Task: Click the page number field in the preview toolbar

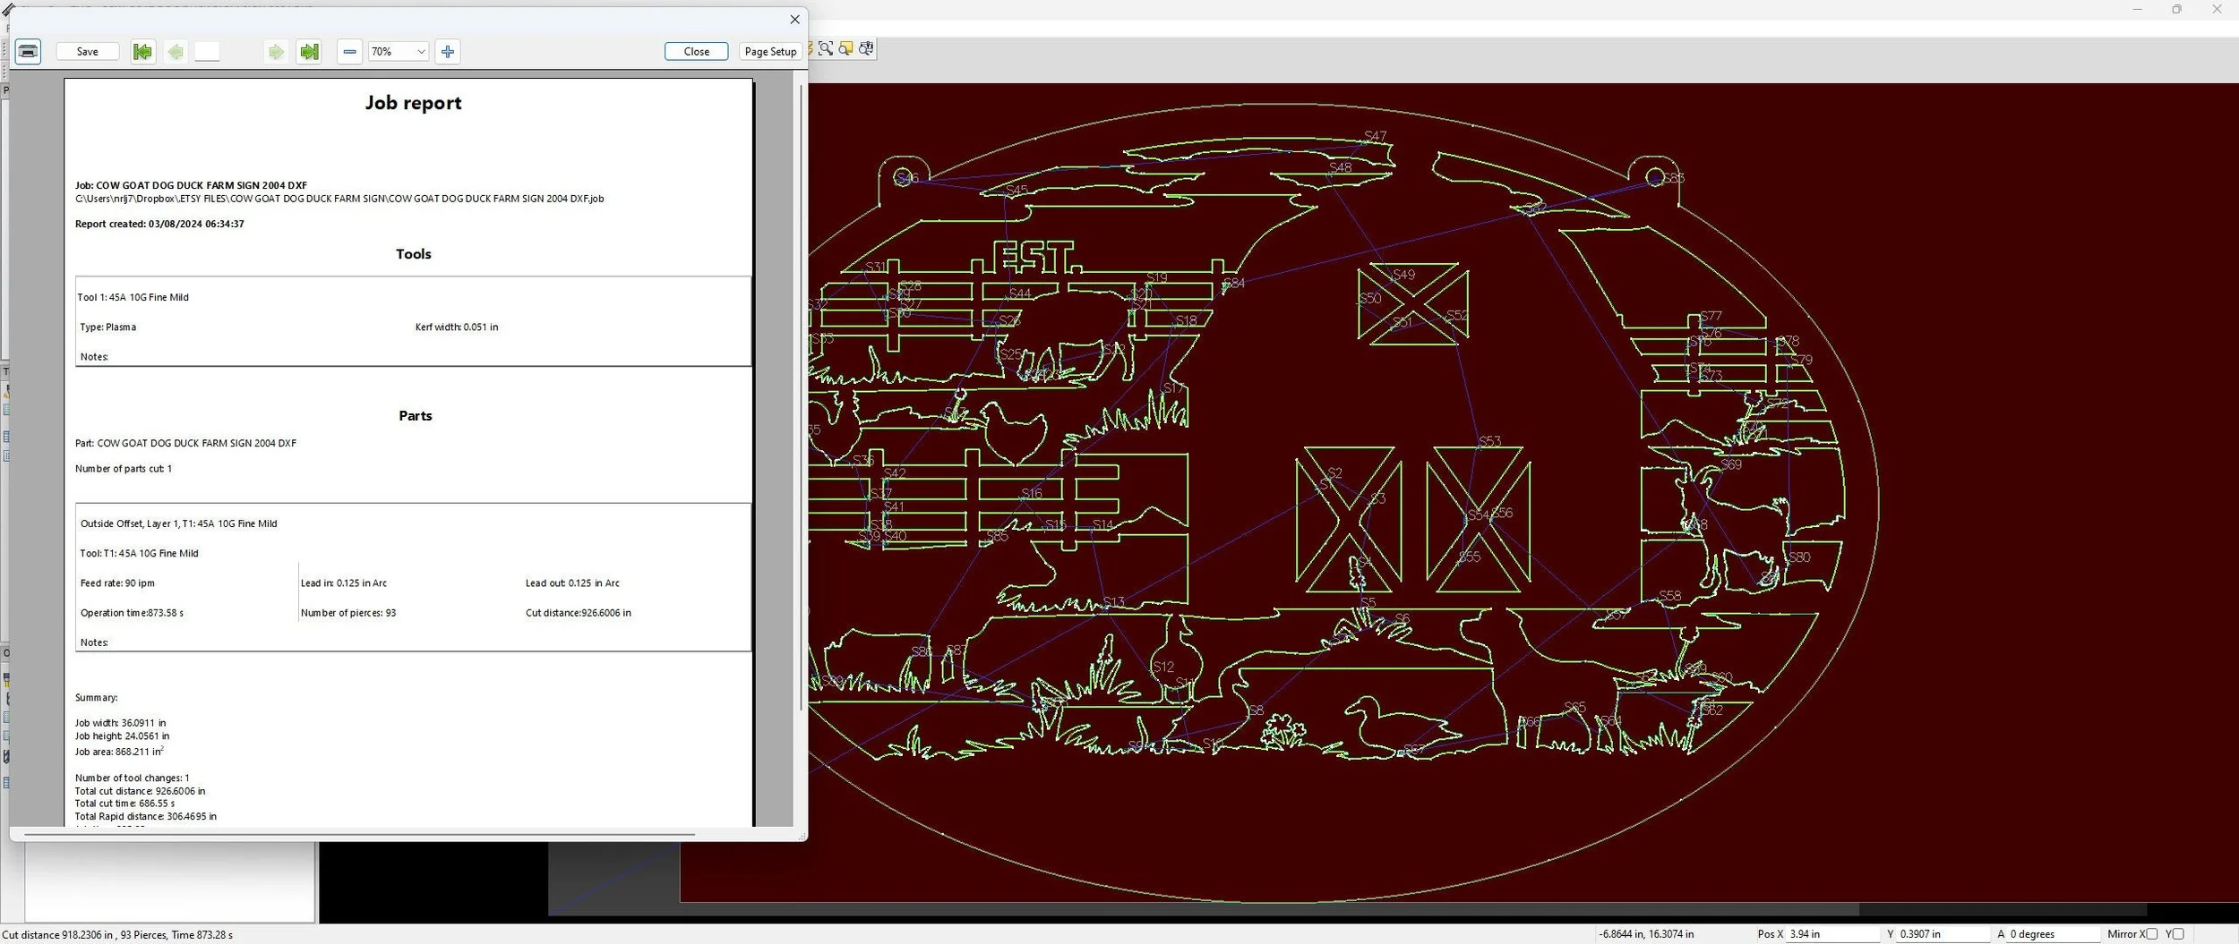Action: pyautogui.click(x=207, y=52)
